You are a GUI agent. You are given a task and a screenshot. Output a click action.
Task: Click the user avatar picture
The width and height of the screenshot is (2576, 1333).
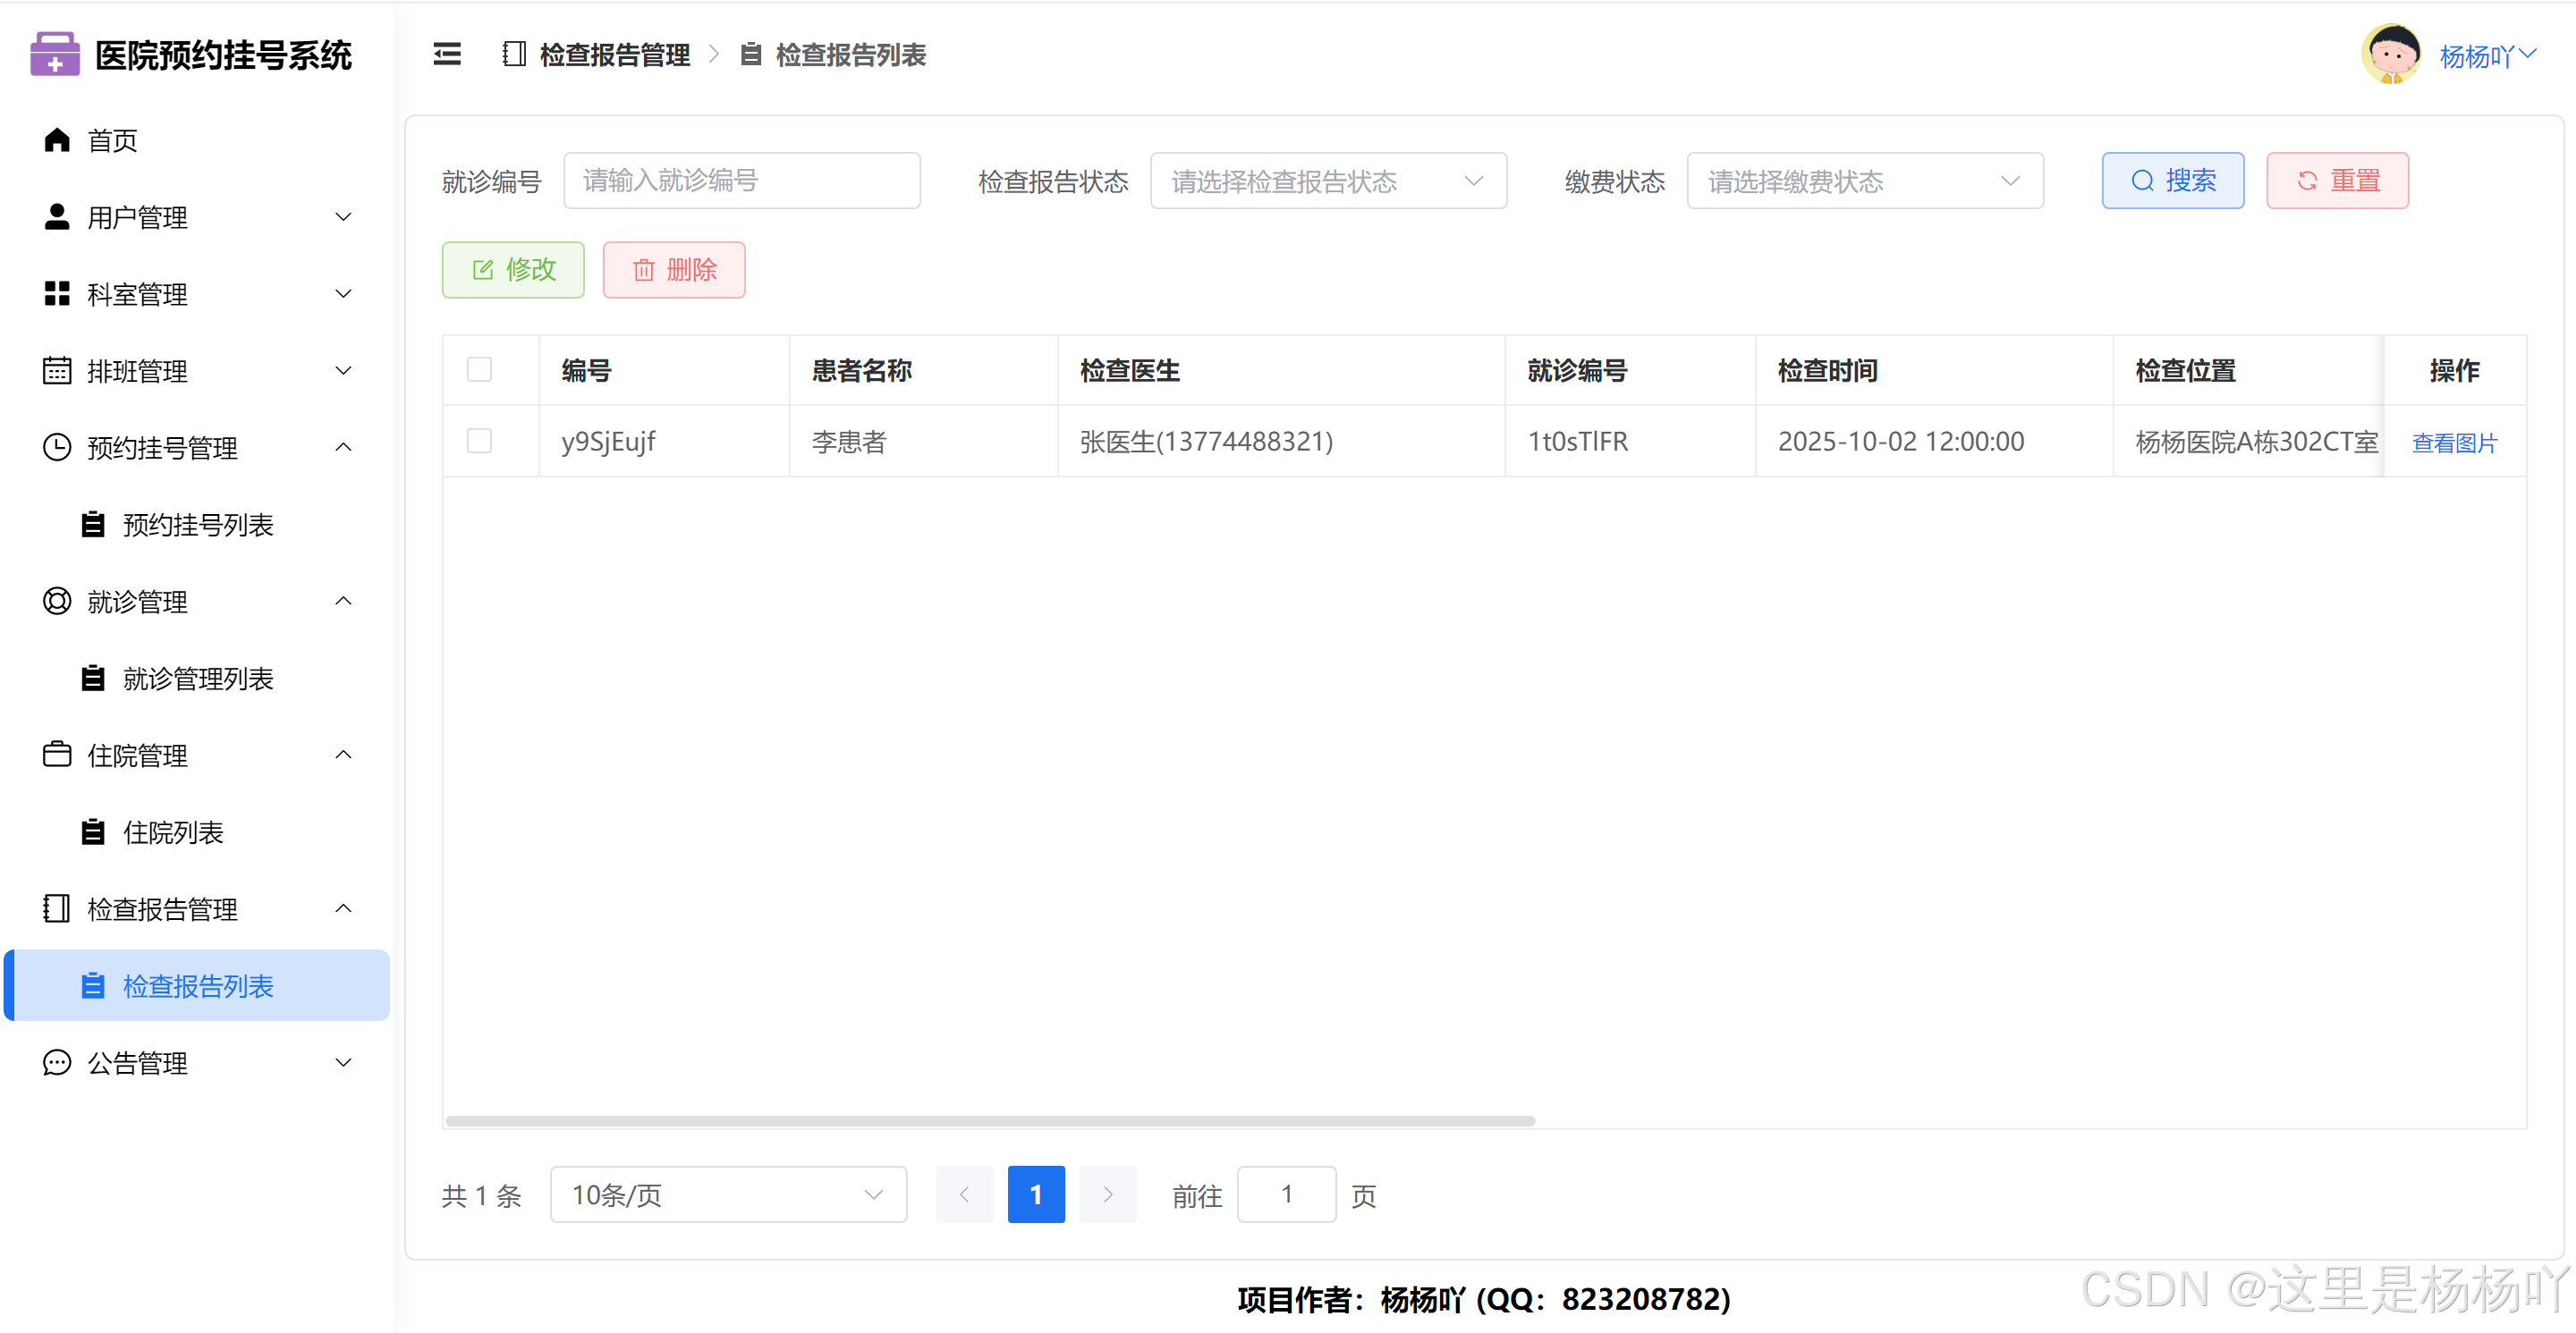coord(2391,54)
